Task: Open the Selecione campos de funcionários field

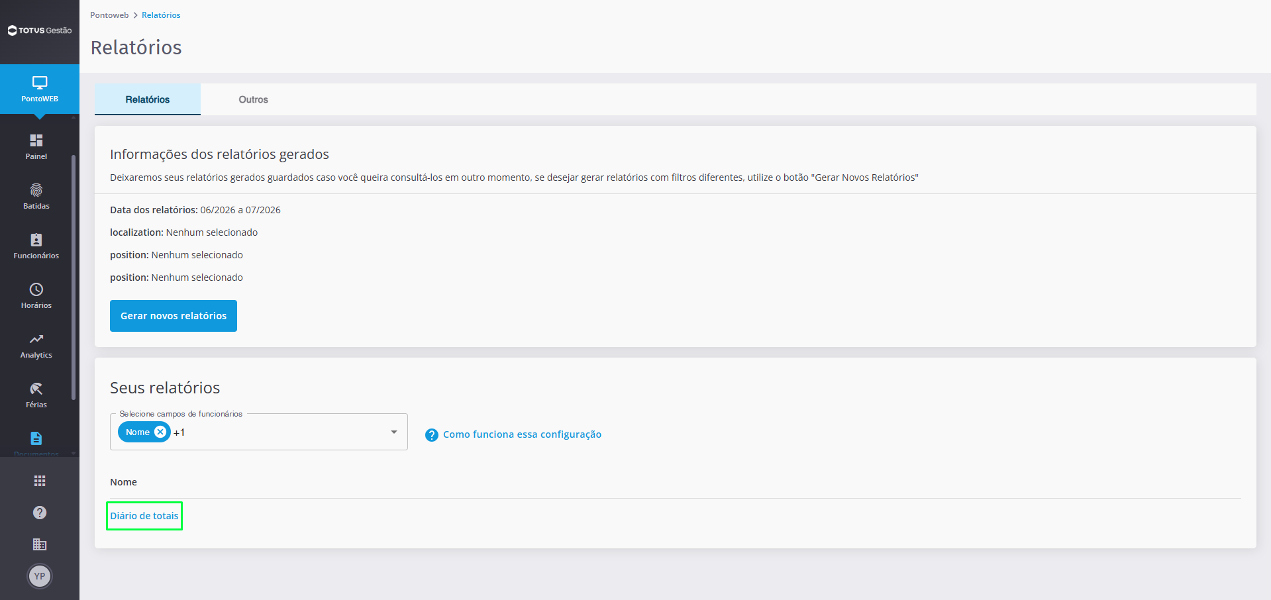Action: coord(259,432)
